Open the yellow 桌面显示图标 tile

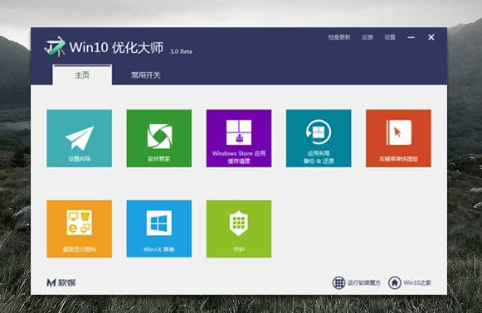point(80,229)
